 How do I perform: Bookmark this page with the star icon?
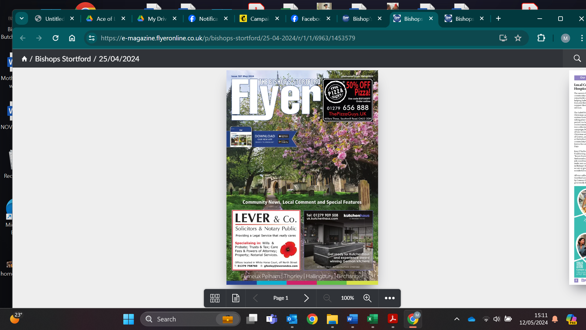[x=518, y=38]
